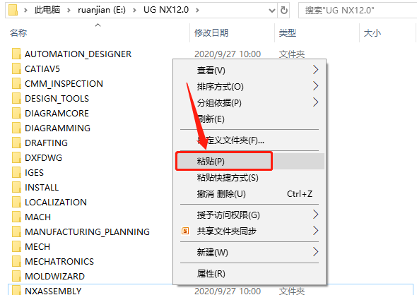Select the IGES folder icon
Viewport: 417px width, 295px height.
(x=16, y=172)
